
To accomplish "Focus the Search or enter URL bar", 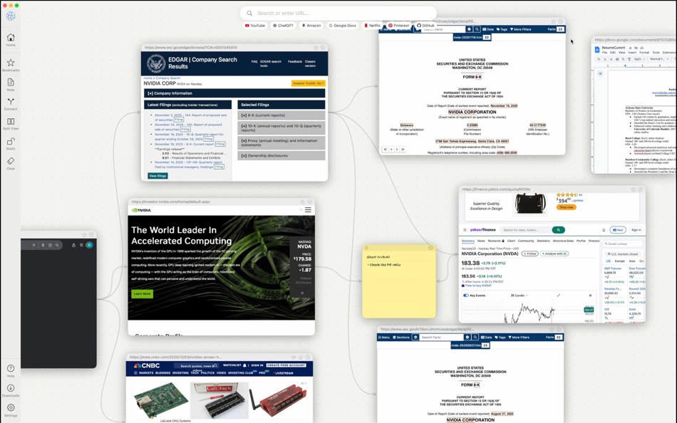I will [x=338, y=13].
